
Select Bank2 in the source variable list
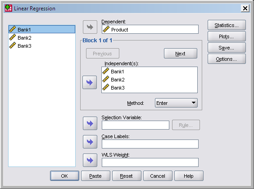point(42,37)
